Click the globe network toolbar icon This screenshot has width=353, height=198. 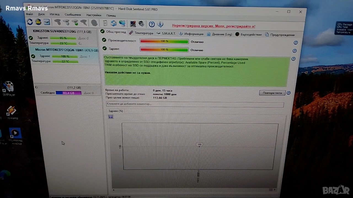pyautogui.click(x=122, y=24)
